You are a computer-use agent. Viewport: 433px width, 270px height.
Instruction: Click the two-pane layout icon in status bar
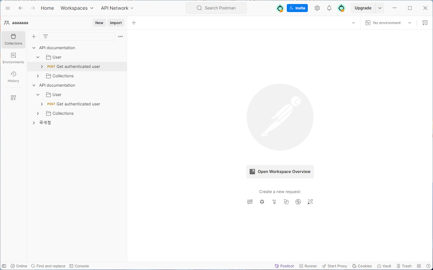coord(419,266)
